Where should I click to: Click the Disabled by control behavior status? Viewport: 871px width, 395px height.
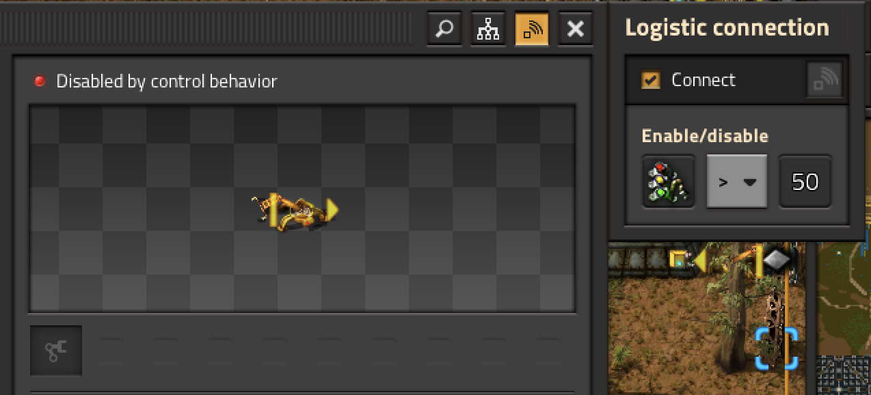coord(167,81)
